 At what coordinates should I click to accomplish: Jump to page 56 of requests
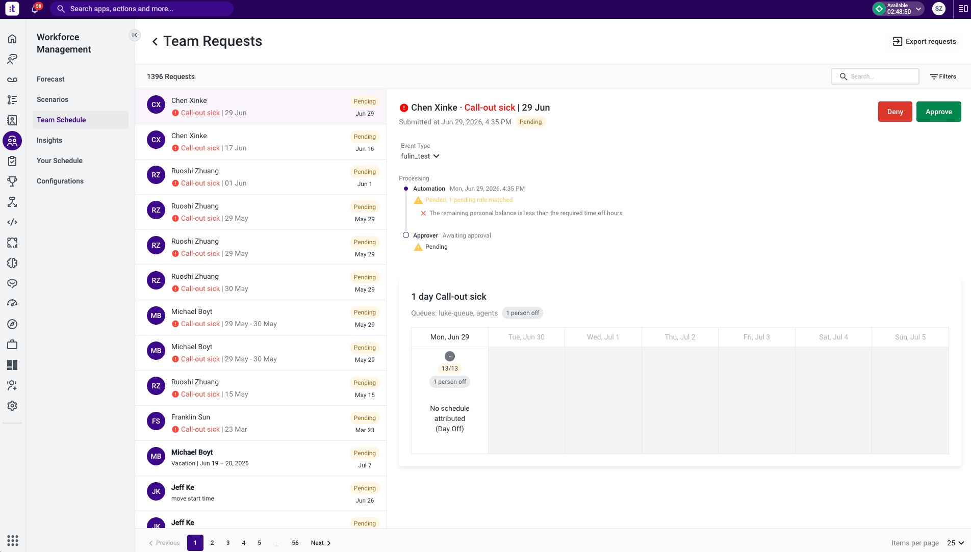295,543
